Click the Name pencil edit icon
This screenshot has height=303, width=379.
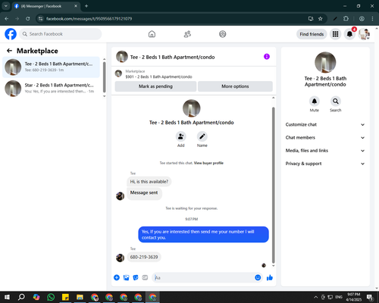click(202, 136)
